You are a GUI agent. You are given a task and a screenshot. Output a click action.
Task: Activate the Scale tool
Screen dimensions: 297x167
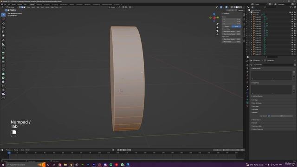coord(3,32)
